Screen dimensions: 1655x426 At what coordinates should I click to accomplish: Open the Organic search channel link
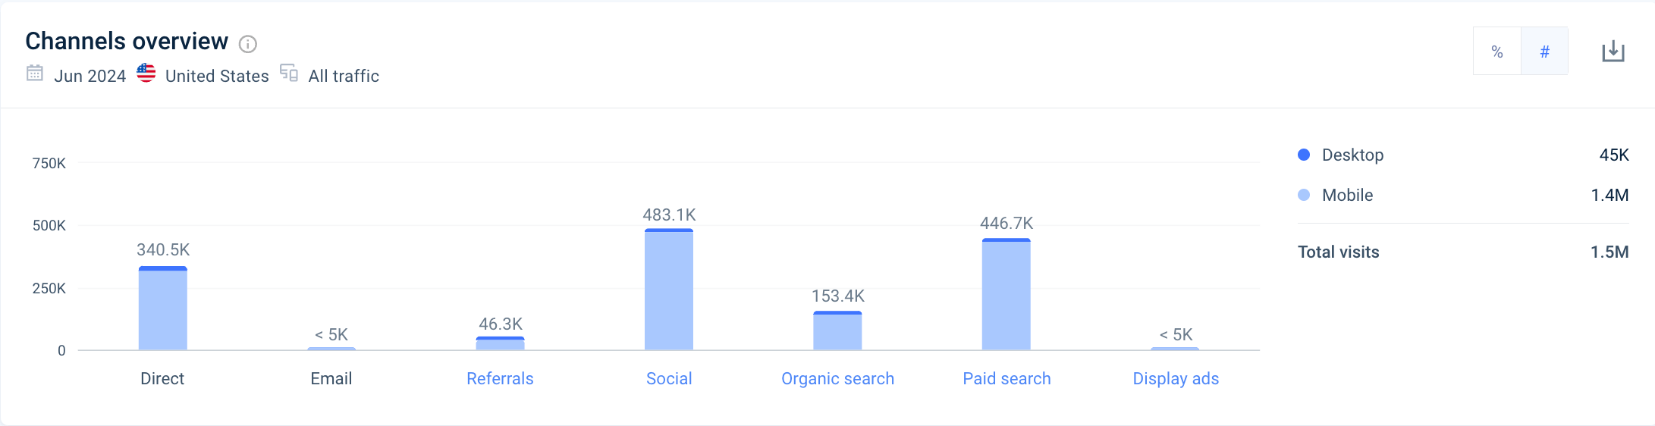(837, 378)
